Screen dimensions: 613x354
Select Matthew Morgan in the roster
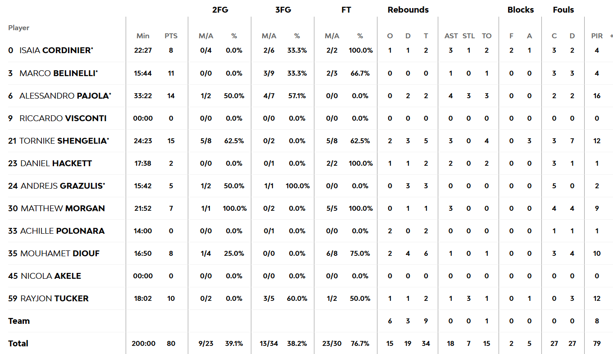tap(63, 208)
